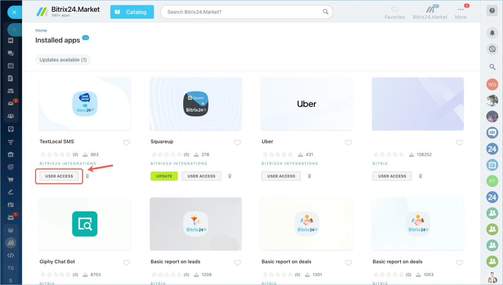Image resolution: width=503 pixels, height=285 pixels.
Task: Open the Basic report on leads thumbnail
Action: [x=196, y=224]
